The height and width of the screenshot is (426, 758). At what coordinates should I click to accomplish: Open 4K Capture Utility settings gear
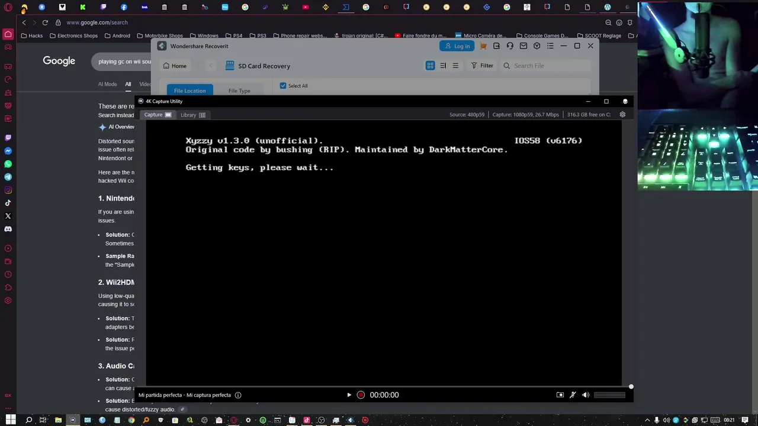(x=622, y=114)
